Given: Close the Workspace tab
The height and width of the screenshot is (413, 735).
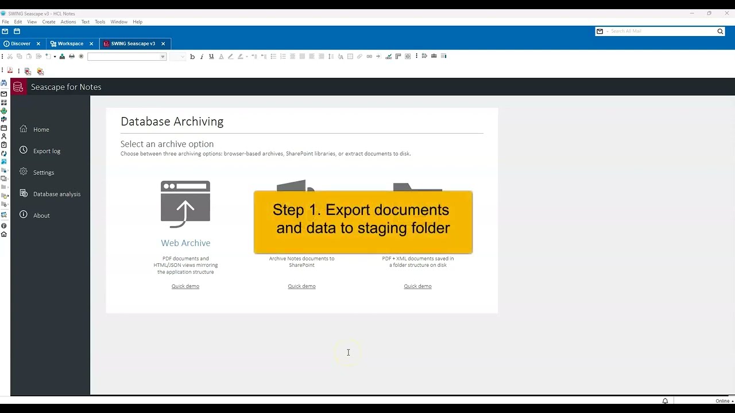Looking at the screenshot, I should pyautogui.click(x=91, y=44).
